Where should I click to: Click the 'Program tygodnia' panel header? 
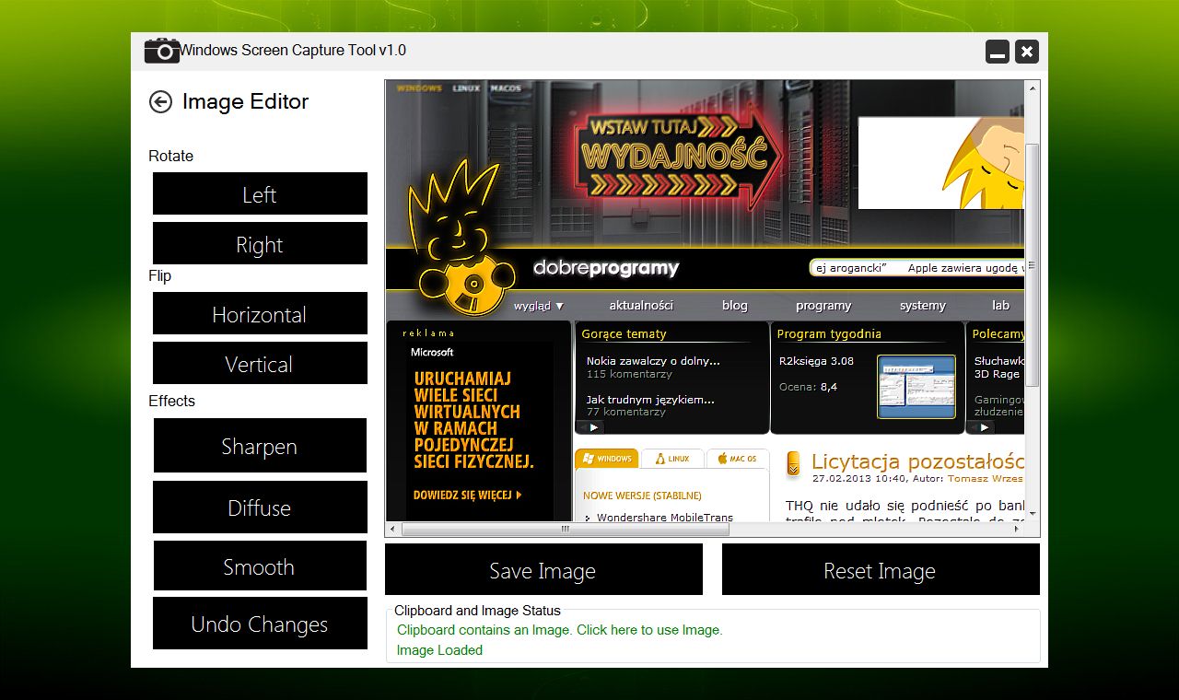pos(829,334)
